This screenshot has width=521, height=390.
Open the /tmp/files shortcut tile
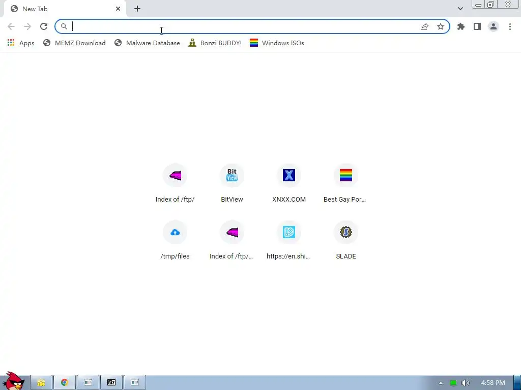pyautogui.click(x=175, y=240)
